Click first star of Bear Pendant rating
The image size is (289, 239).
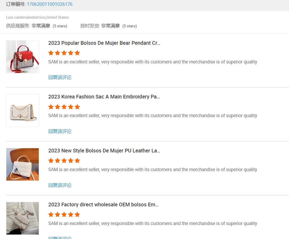[51, 53]
